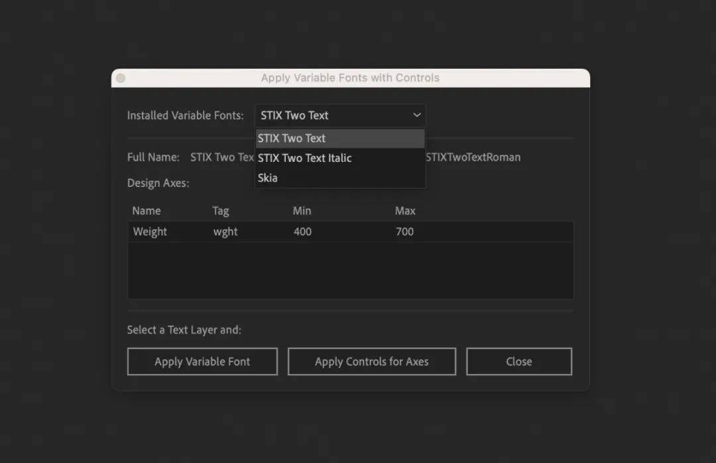
Task: Close the dialog with the title bar dot
Action: point(121,78)
